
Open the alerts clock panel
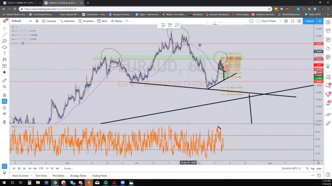(328, 30)
